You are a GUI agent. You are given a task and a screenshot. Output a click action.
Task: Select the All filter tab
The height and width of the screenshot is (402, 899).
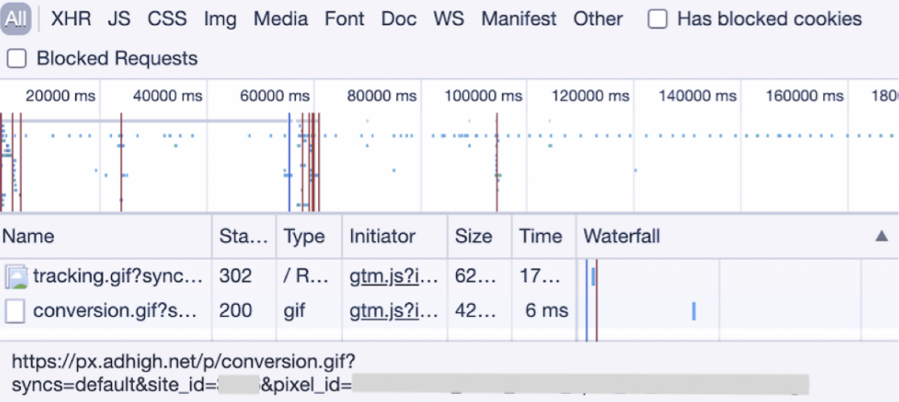coord(16,19)
